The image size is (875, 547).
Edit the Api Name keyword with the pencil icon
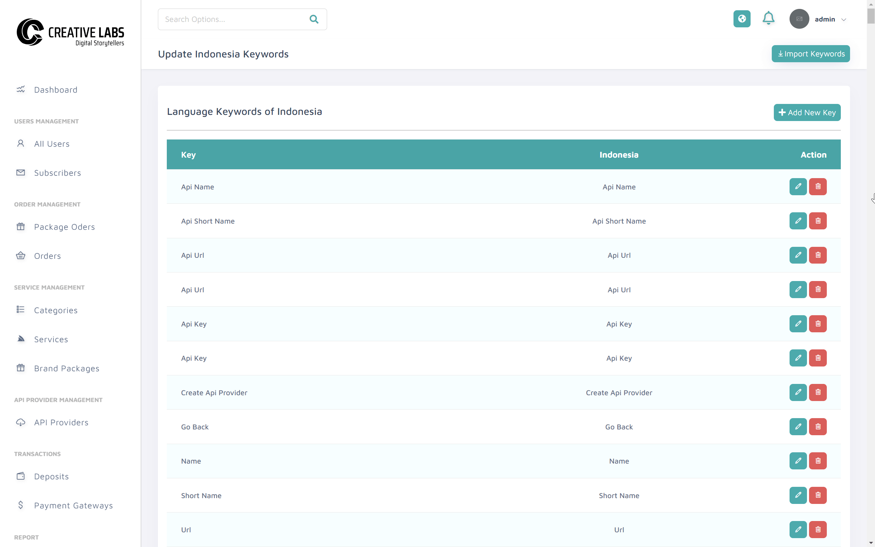798,187
